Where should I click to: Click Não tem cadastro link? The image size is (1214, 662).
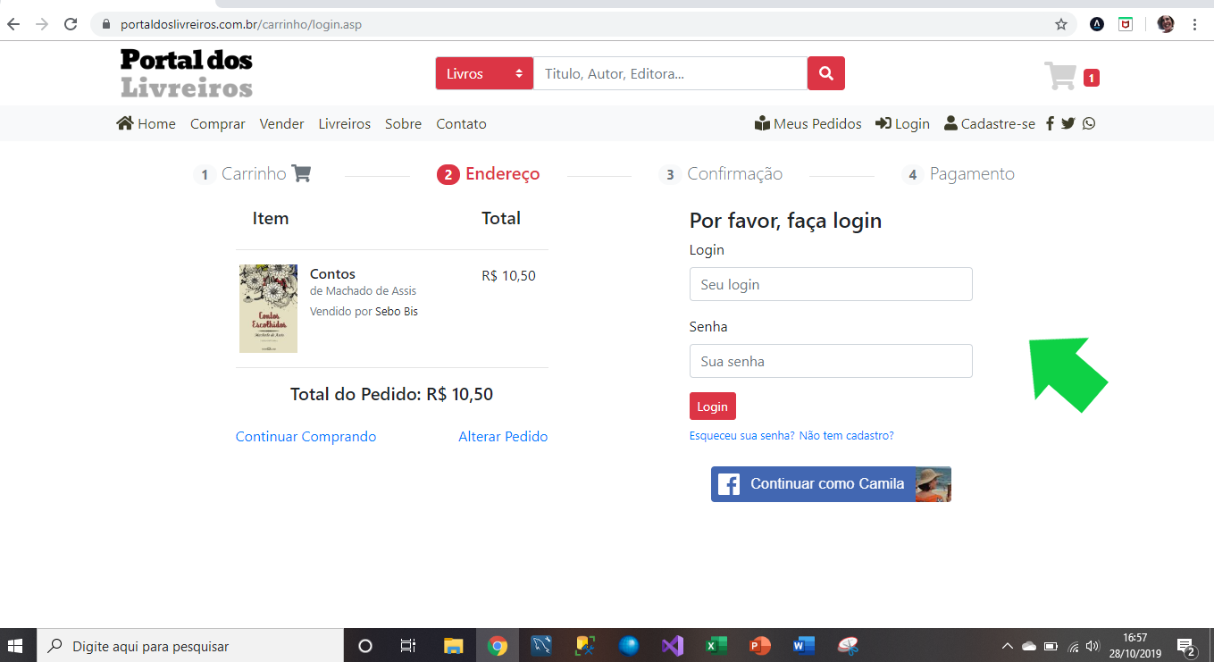click(x=846, y=436)
